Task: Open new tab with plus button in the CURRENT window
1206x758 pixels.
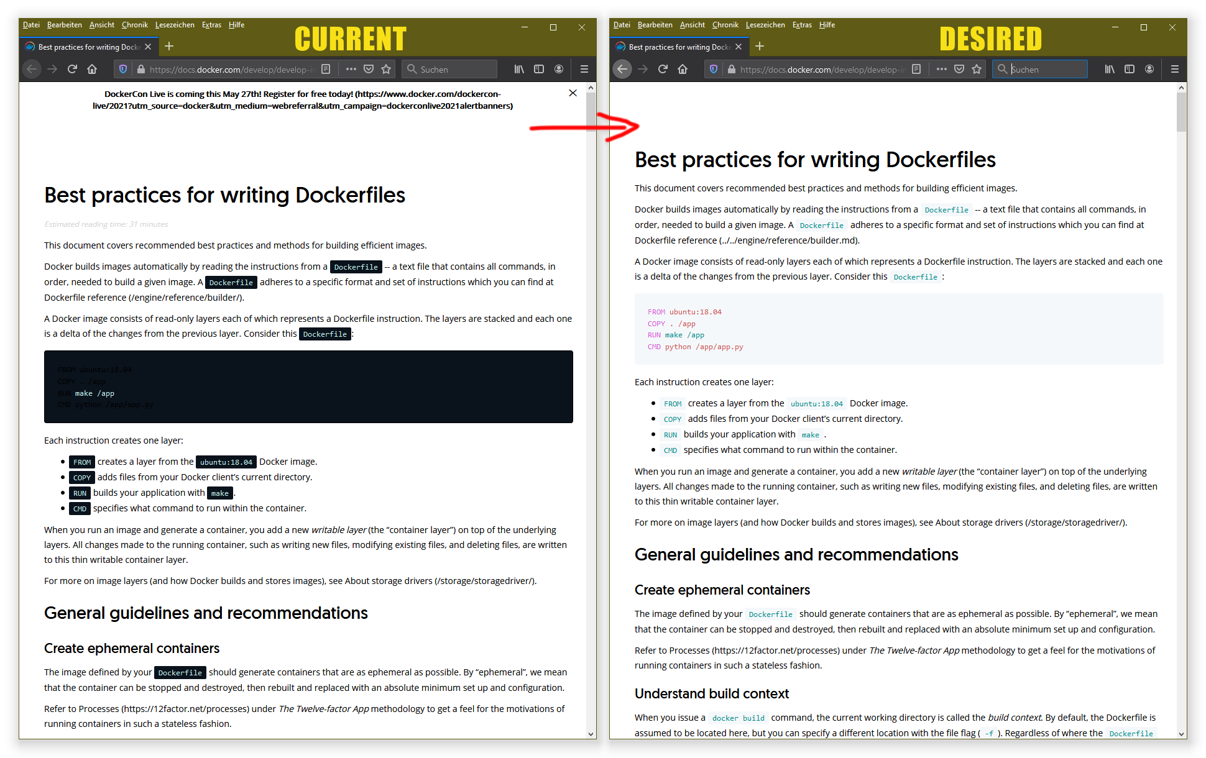Action: 169,47
